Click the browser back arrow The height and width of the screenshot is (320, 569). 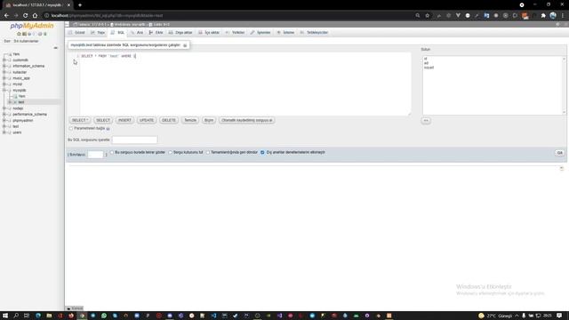coord(6,16)
